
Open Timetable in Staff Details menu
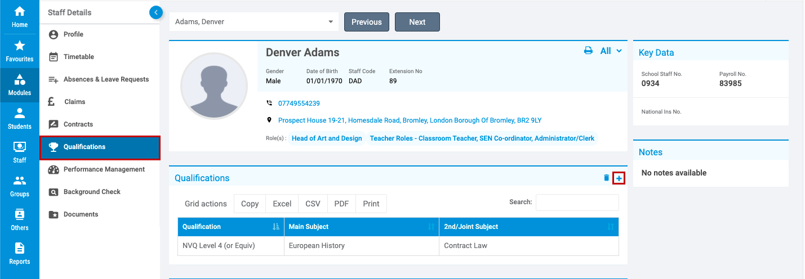tap(78, 57)
